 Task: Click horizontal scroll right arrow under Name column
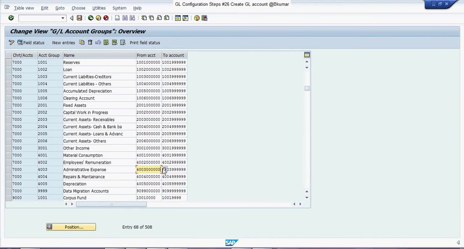point(72,204)
